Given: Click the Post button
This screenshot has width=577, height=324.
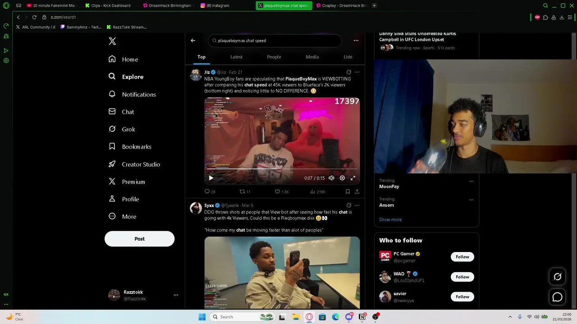Looking at the screenshot, I should pos(139,239).
